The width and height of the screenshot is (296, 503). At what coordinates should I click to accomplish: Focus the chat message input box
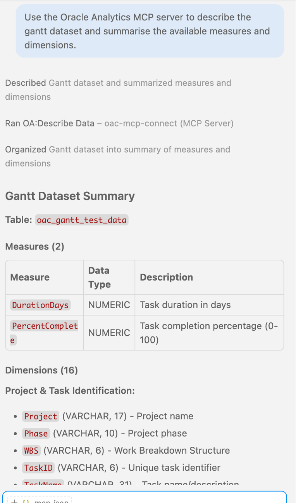145,497
